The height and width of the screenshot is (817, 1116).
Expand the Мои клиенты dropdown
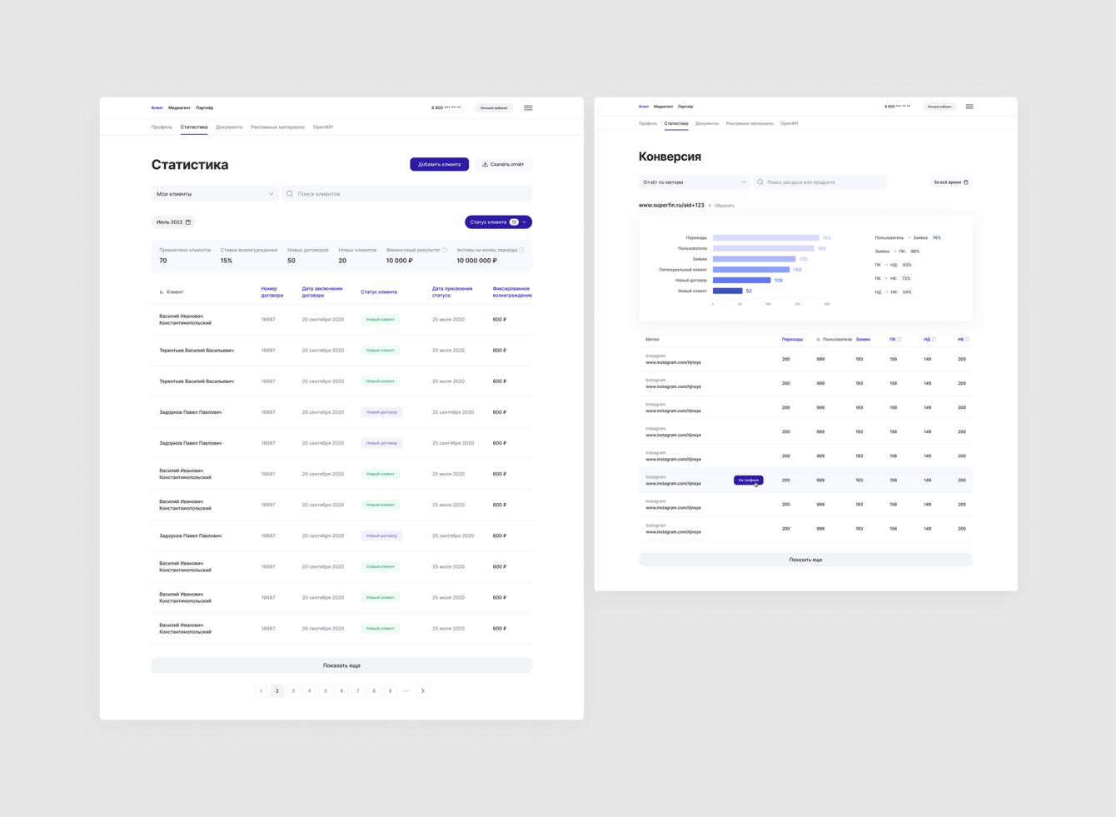coord(215,194)
